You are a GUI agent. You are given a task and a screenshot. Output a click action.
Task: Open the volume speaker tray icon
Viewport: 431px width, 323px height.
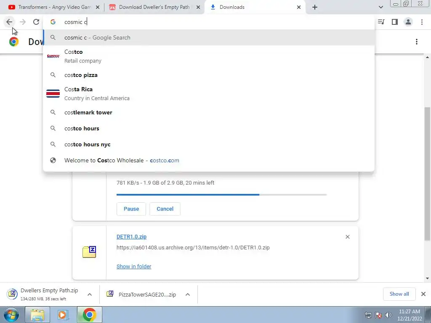click(388, 315)
